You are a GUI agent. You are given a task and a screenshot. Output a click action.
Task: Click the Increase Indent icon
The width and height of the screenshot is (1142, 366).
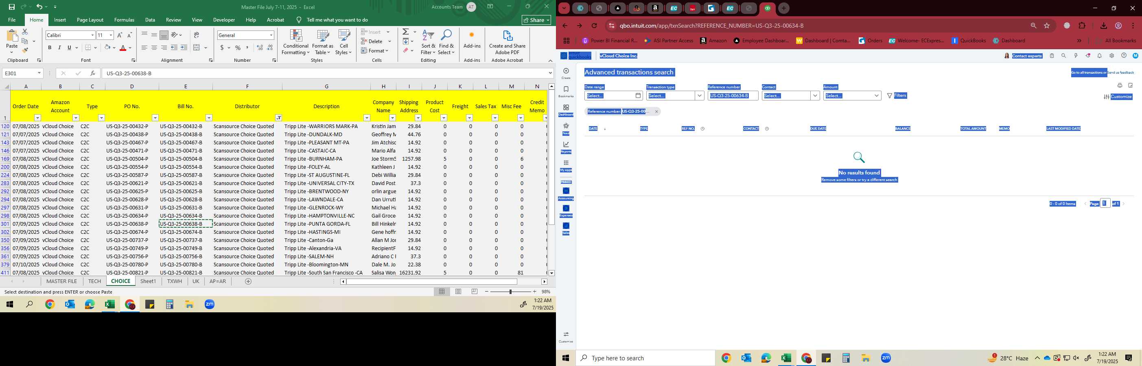pos(184,48)
